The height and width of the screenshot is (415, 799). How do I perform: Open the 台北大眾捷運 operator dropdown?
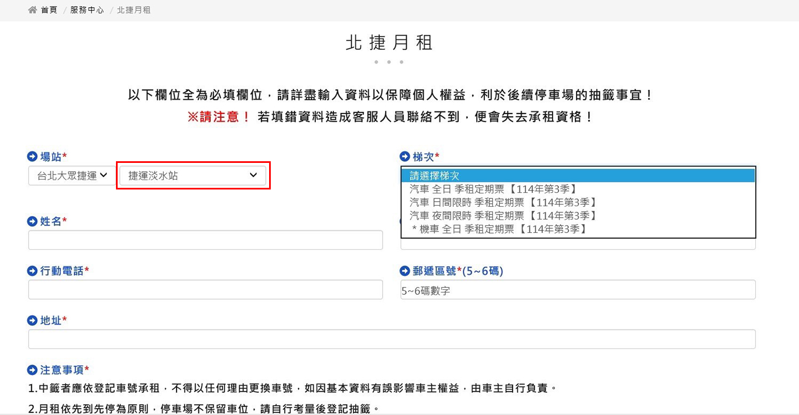(x=72, y=176)
